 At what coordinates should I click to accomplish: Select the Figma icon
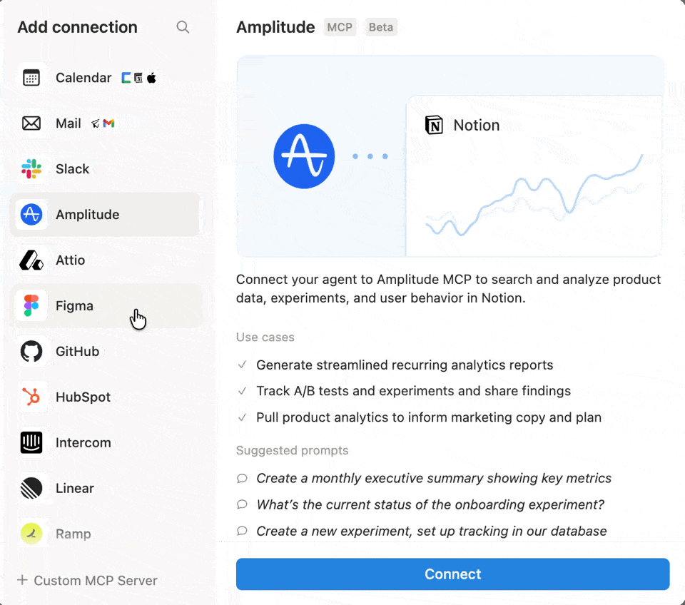coord(31,306)
